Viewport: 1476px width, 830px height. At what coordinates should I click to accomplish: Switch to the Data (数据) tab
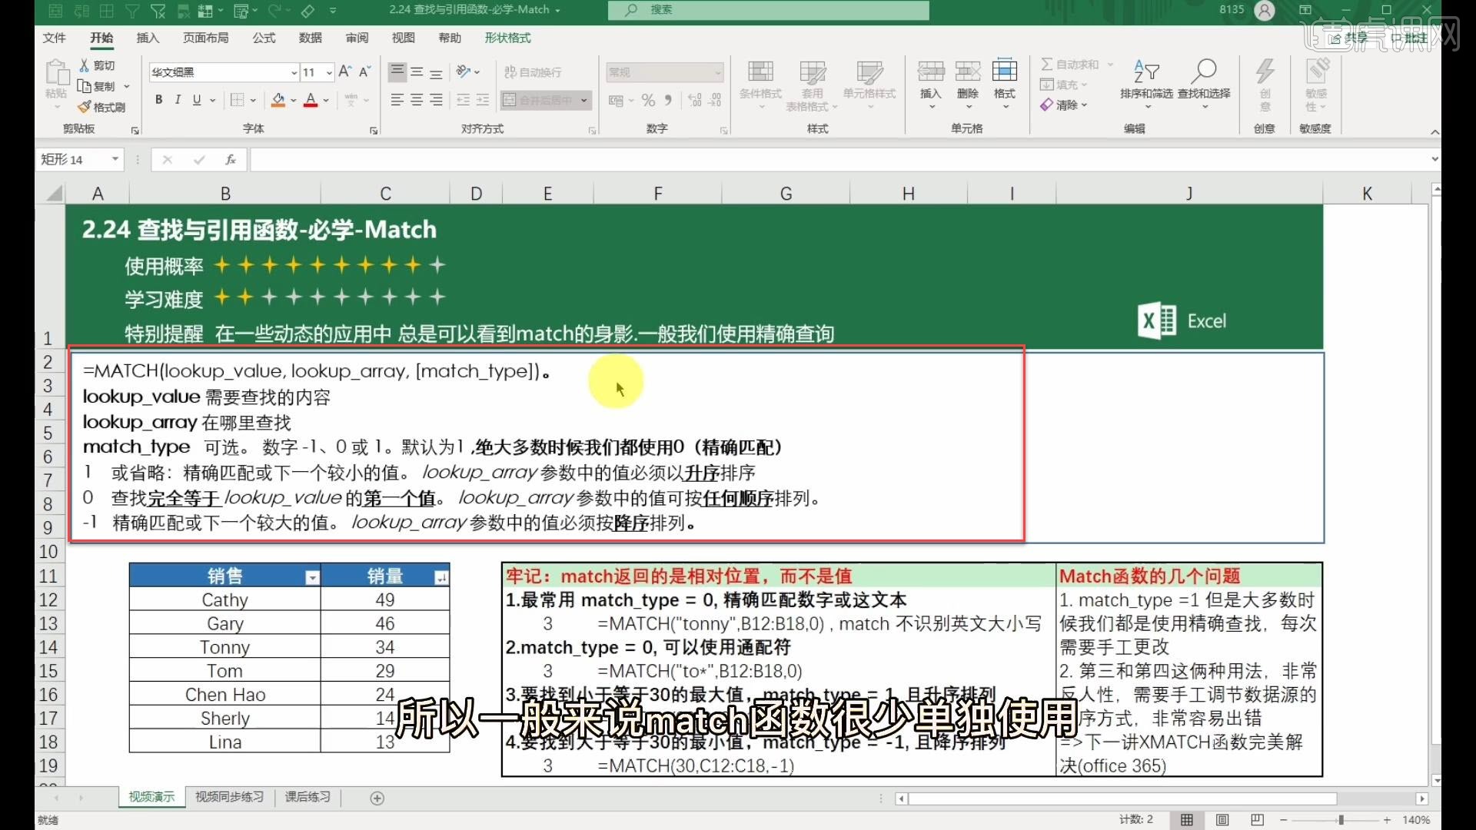pyautogui.click(x=311, y=38)
